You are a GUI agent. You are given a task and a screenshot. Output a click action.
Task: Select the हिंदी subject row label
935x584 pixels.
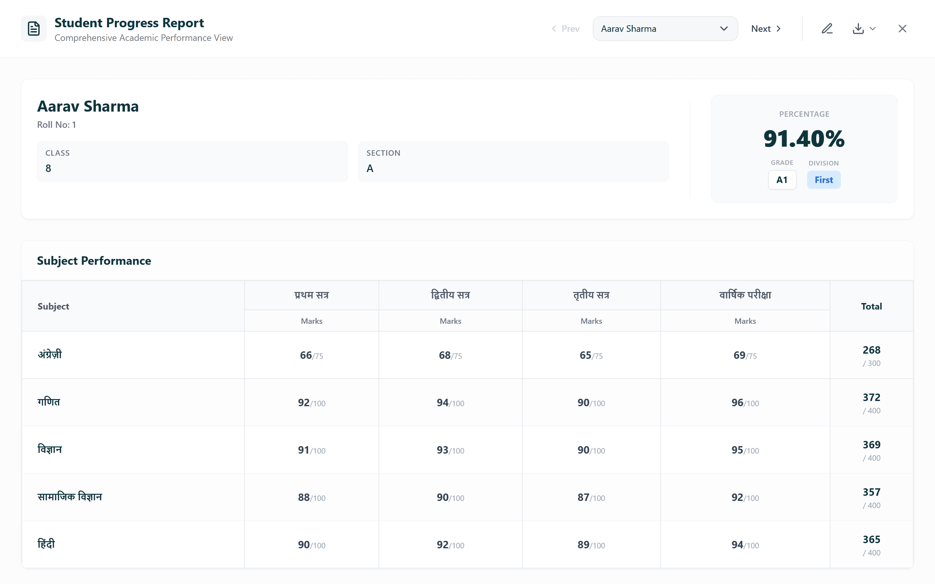(x=46, y=544)
